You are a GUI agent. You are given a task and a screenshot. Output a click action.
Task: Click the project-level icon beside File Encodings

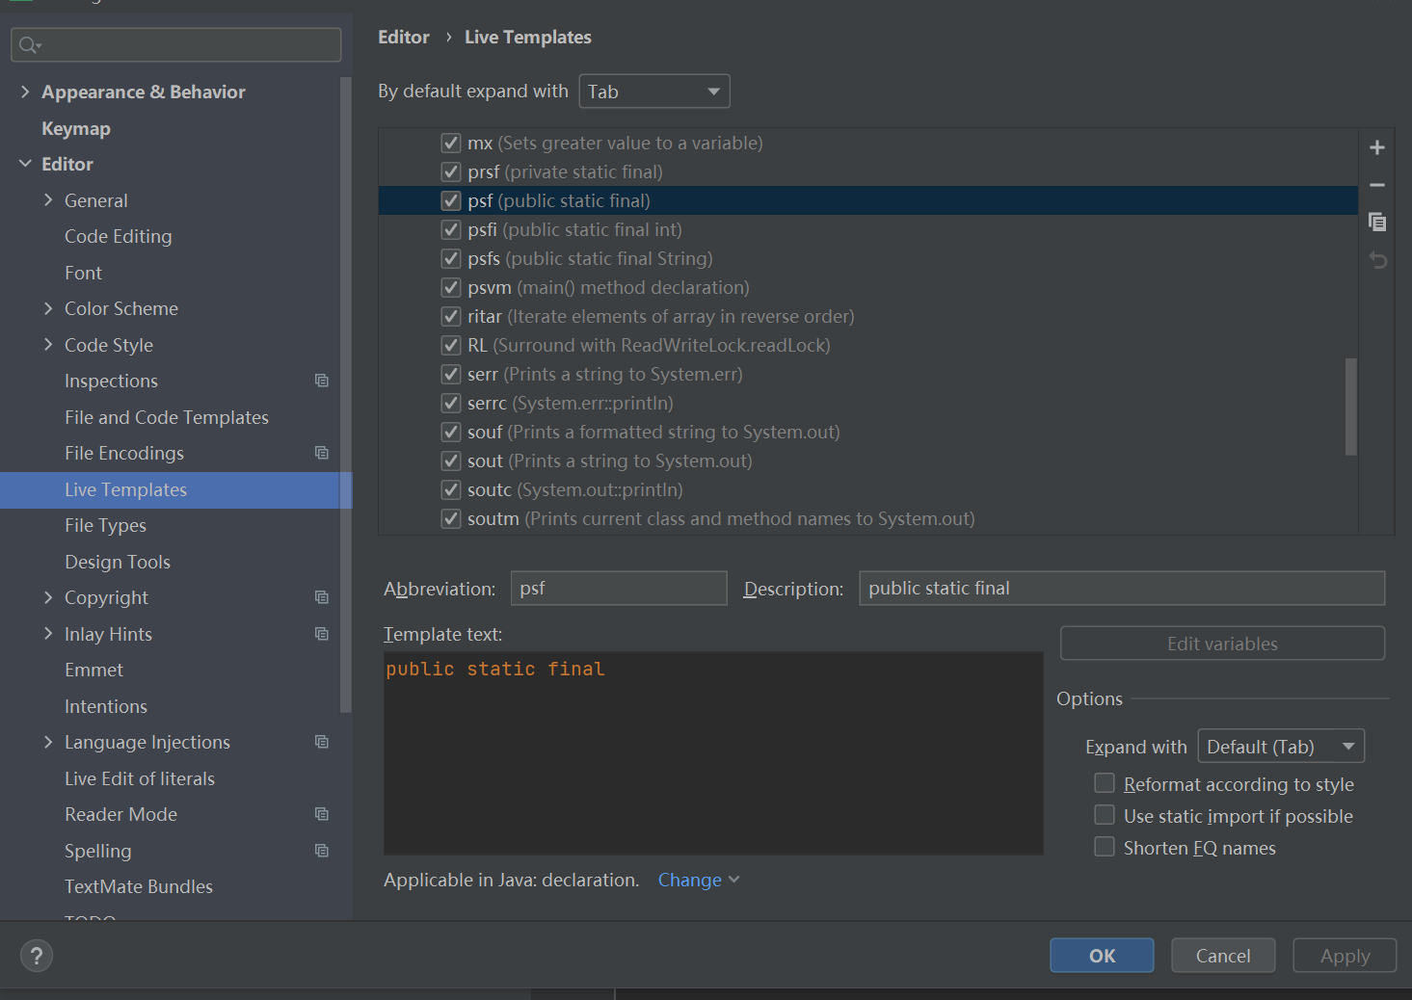click(322, 453)
